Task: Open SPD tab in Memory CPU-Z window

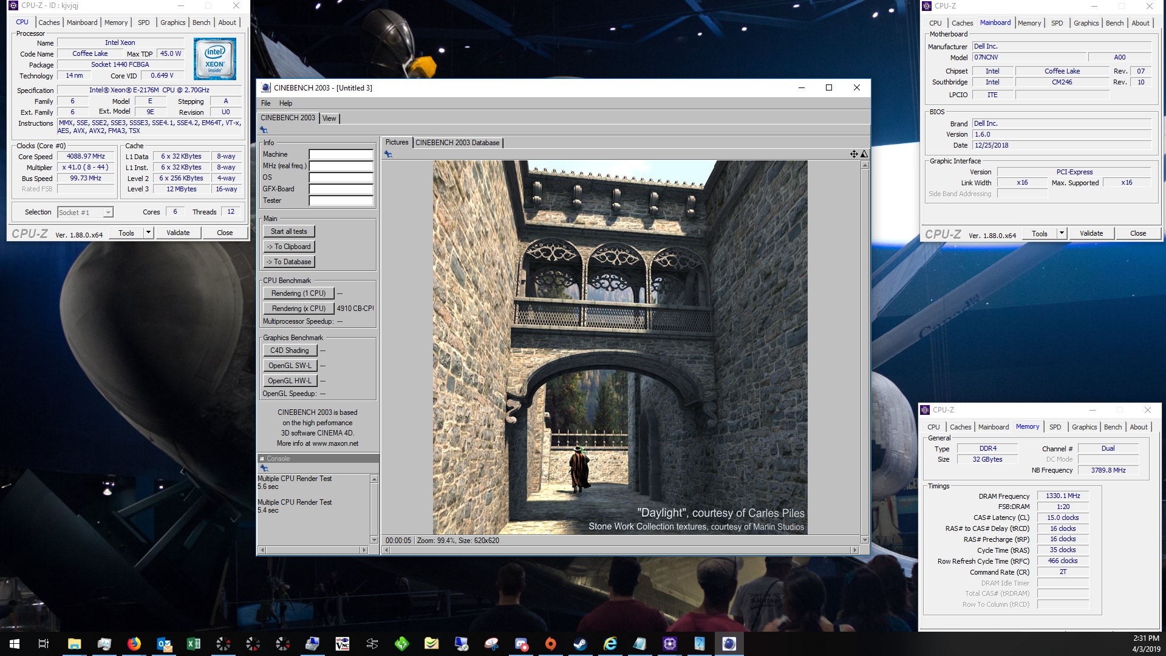Action: (x=1055, y=427)
